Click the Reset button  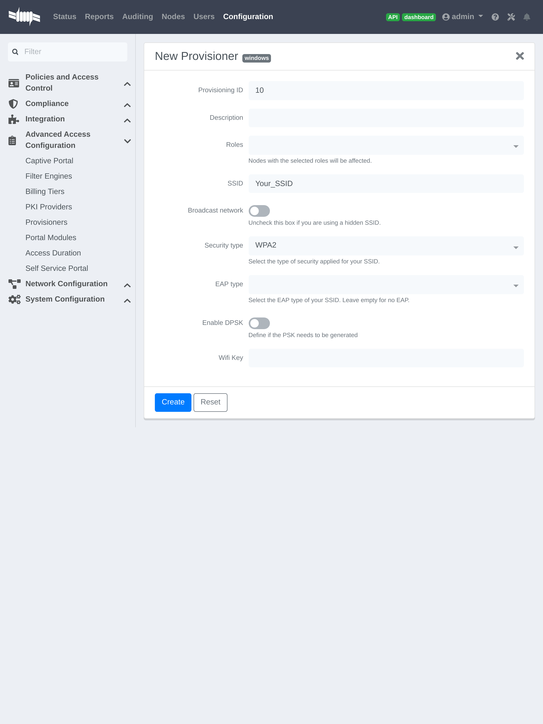pos(210,402)
